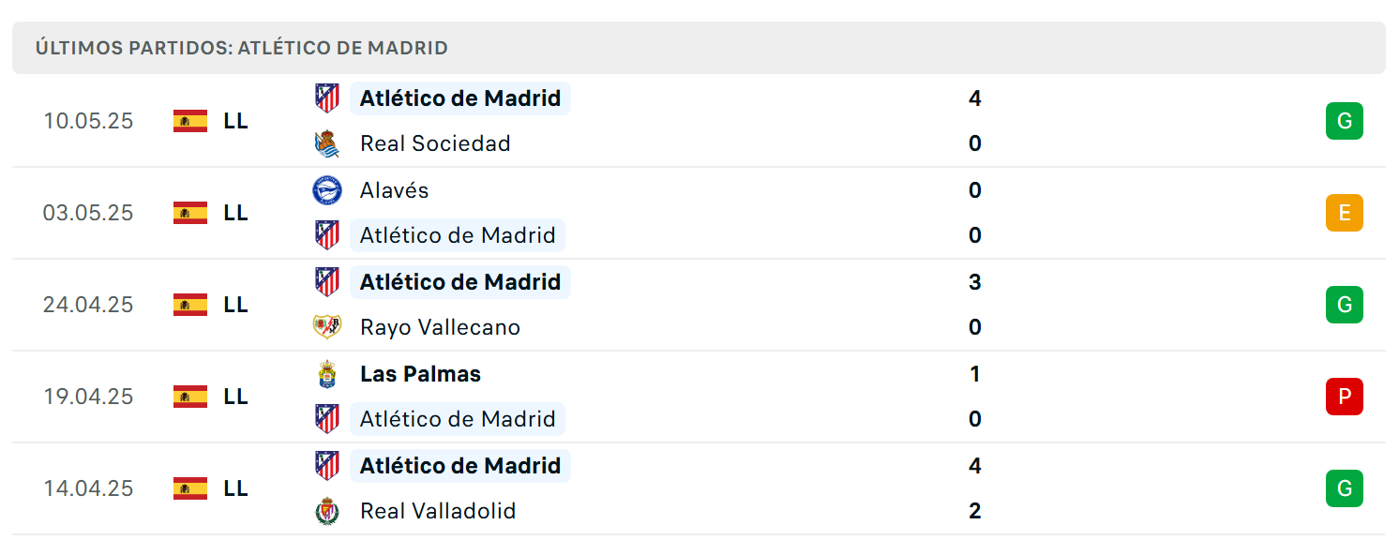Click the red P loss badge
The height and width of the screenshot is (555, 1399).
click(1344, 397)
